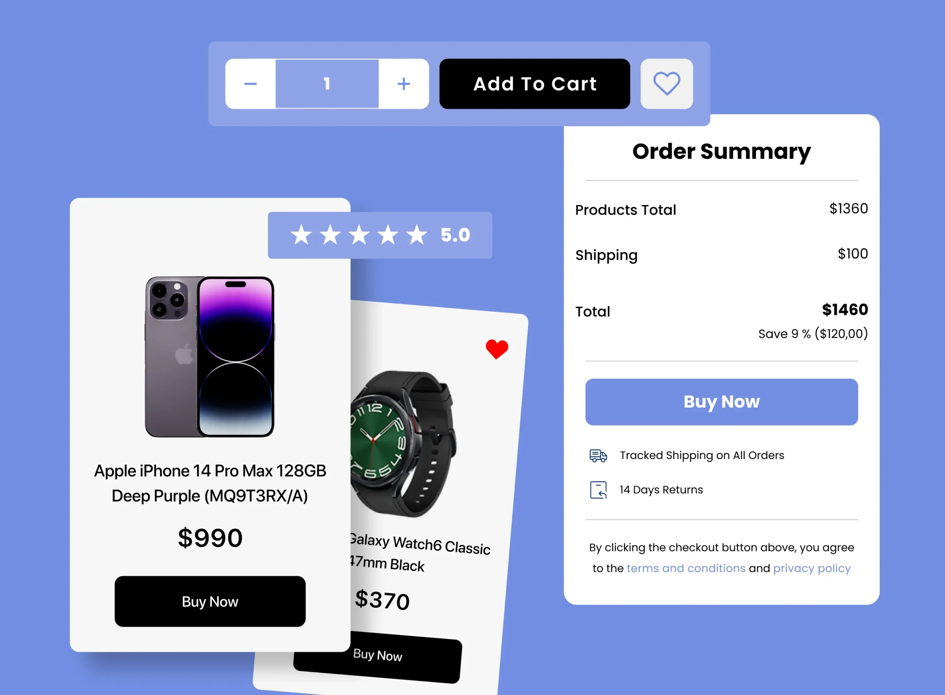This screenshot has width=945, height=695.
Task: Click the fifth rating star
Action: (416, 235)
